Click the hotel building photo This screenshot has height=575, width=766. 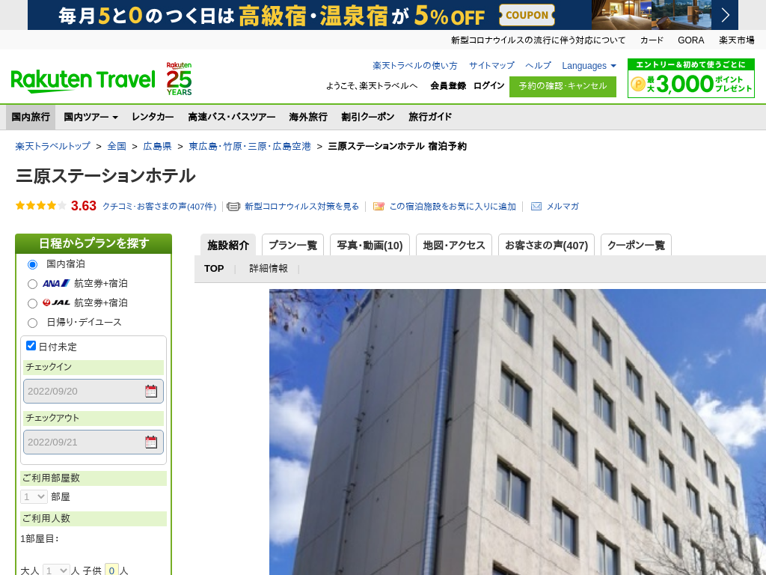pos(518,432)
